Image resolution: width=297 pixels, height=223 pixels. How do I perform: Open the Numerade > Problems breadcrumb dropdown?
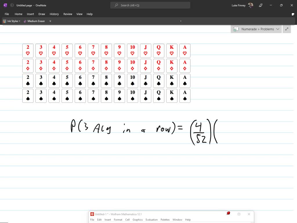click(x=278, y=29)
